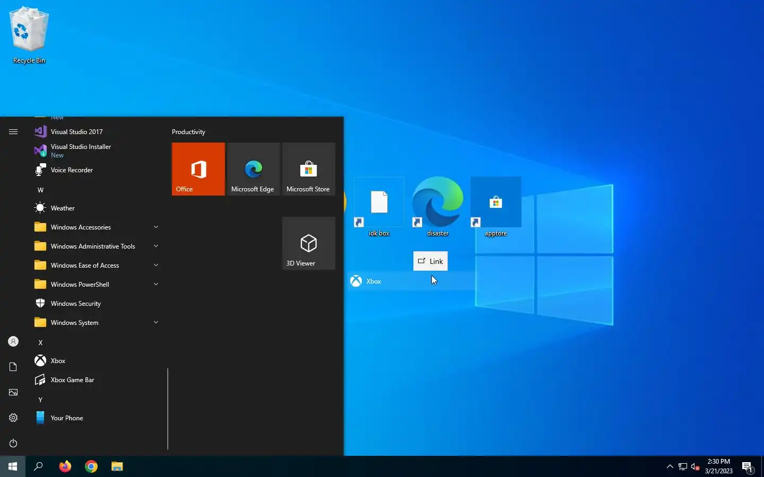Click the taskbar search icon
The width and height of the screenshot is (764, 477).
38,466
